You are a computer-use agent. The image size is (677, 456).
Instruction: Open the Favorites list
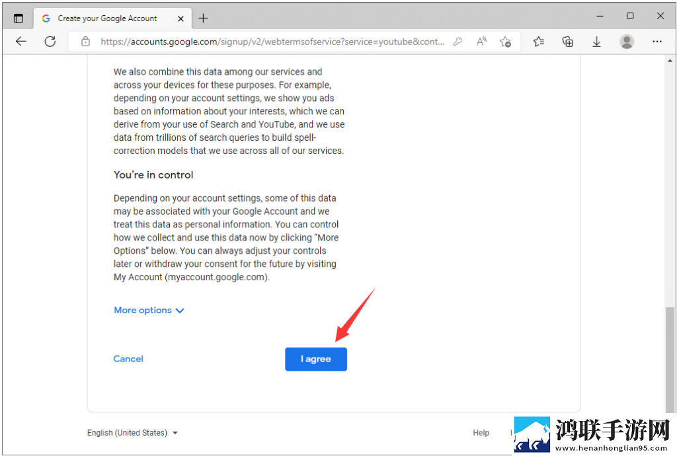(539, 42)
